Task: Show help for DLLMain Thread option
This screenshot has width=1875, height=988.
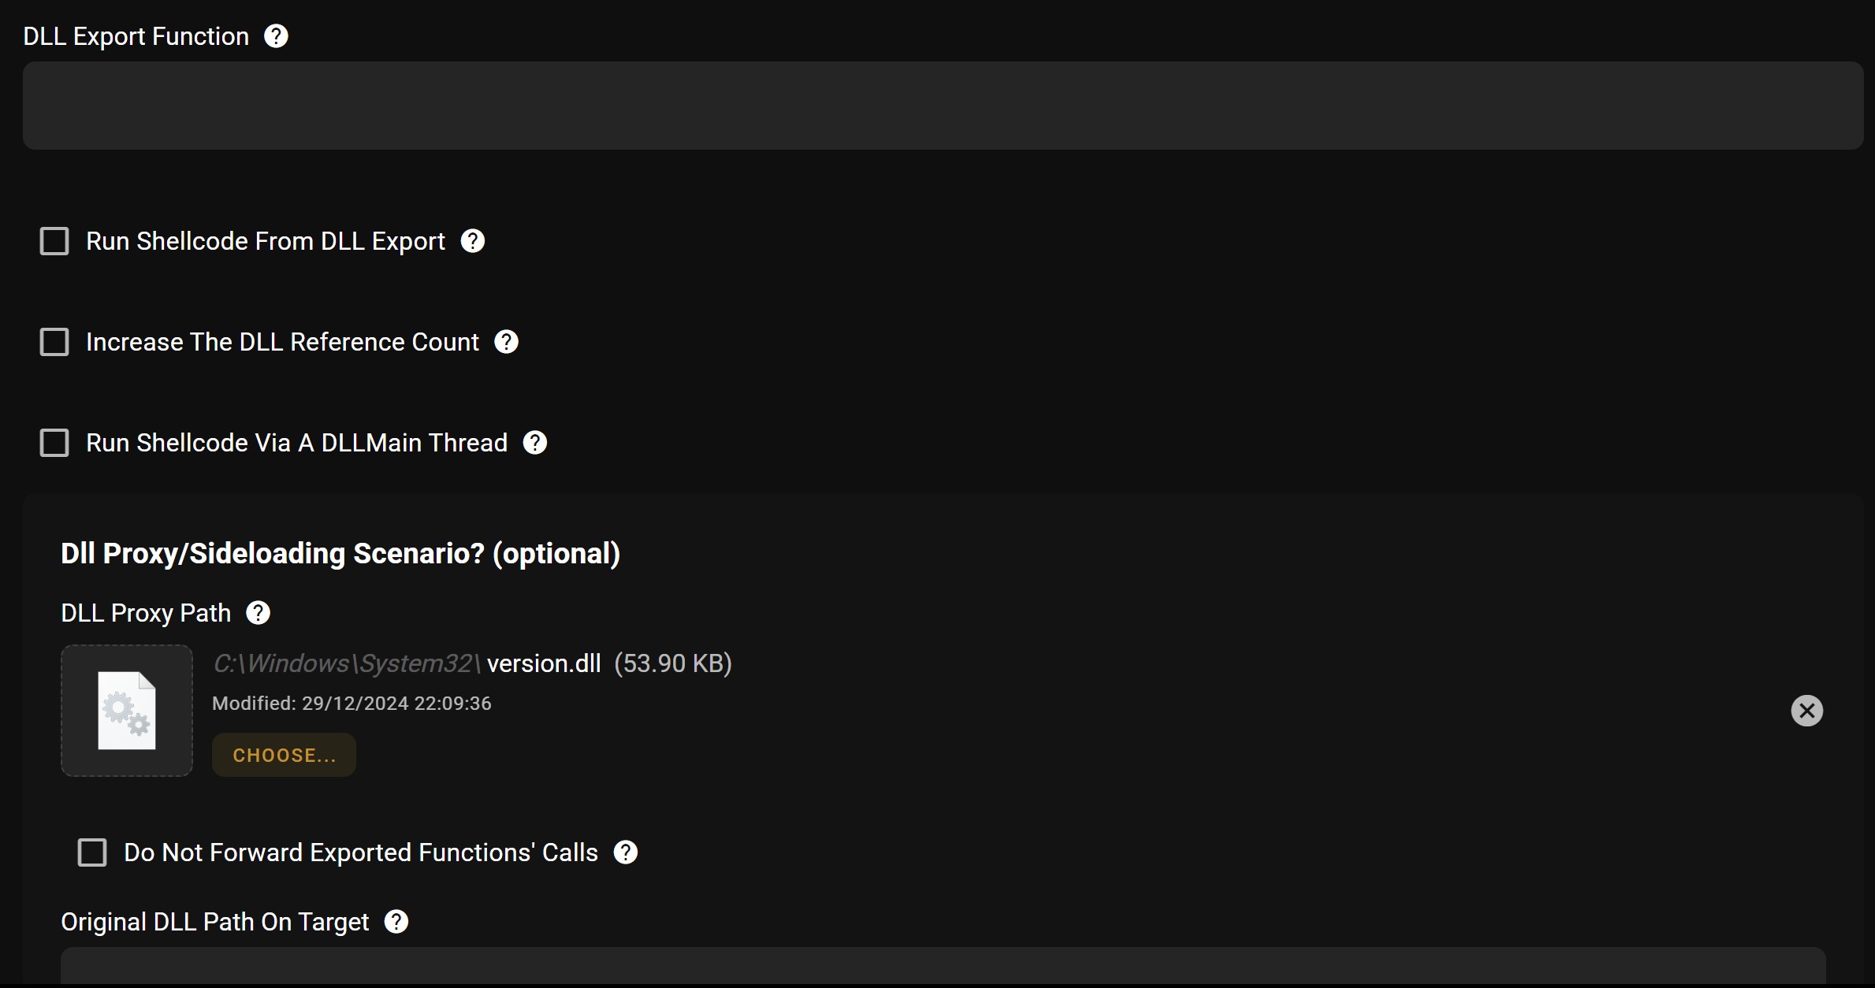Action: pyautogui.click(x=535, y=443)
